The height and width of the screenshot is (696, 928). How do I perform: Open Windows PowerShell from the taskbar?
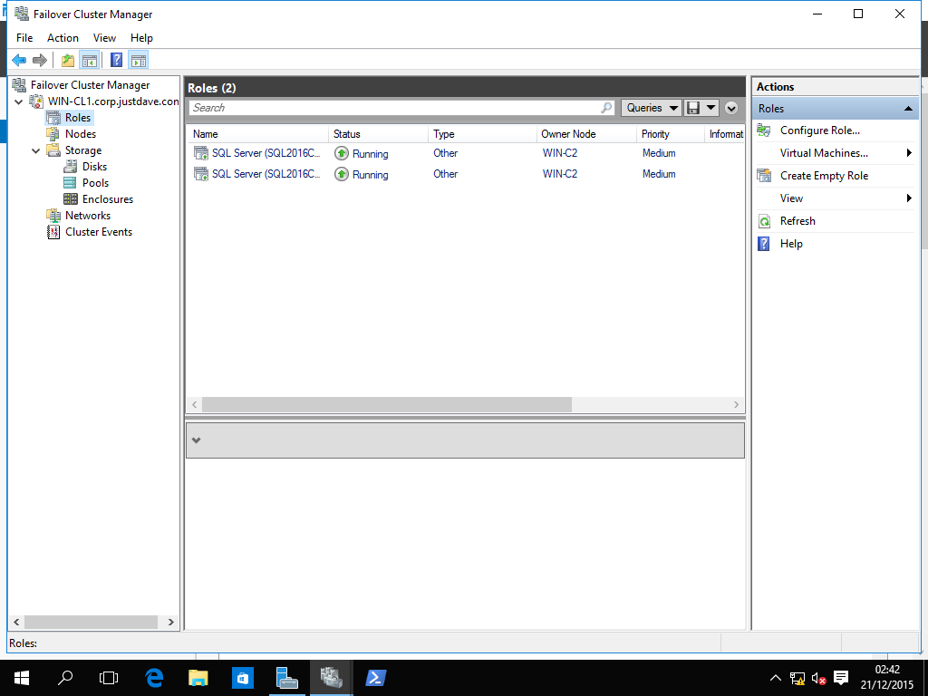click(x=375, y=678)
